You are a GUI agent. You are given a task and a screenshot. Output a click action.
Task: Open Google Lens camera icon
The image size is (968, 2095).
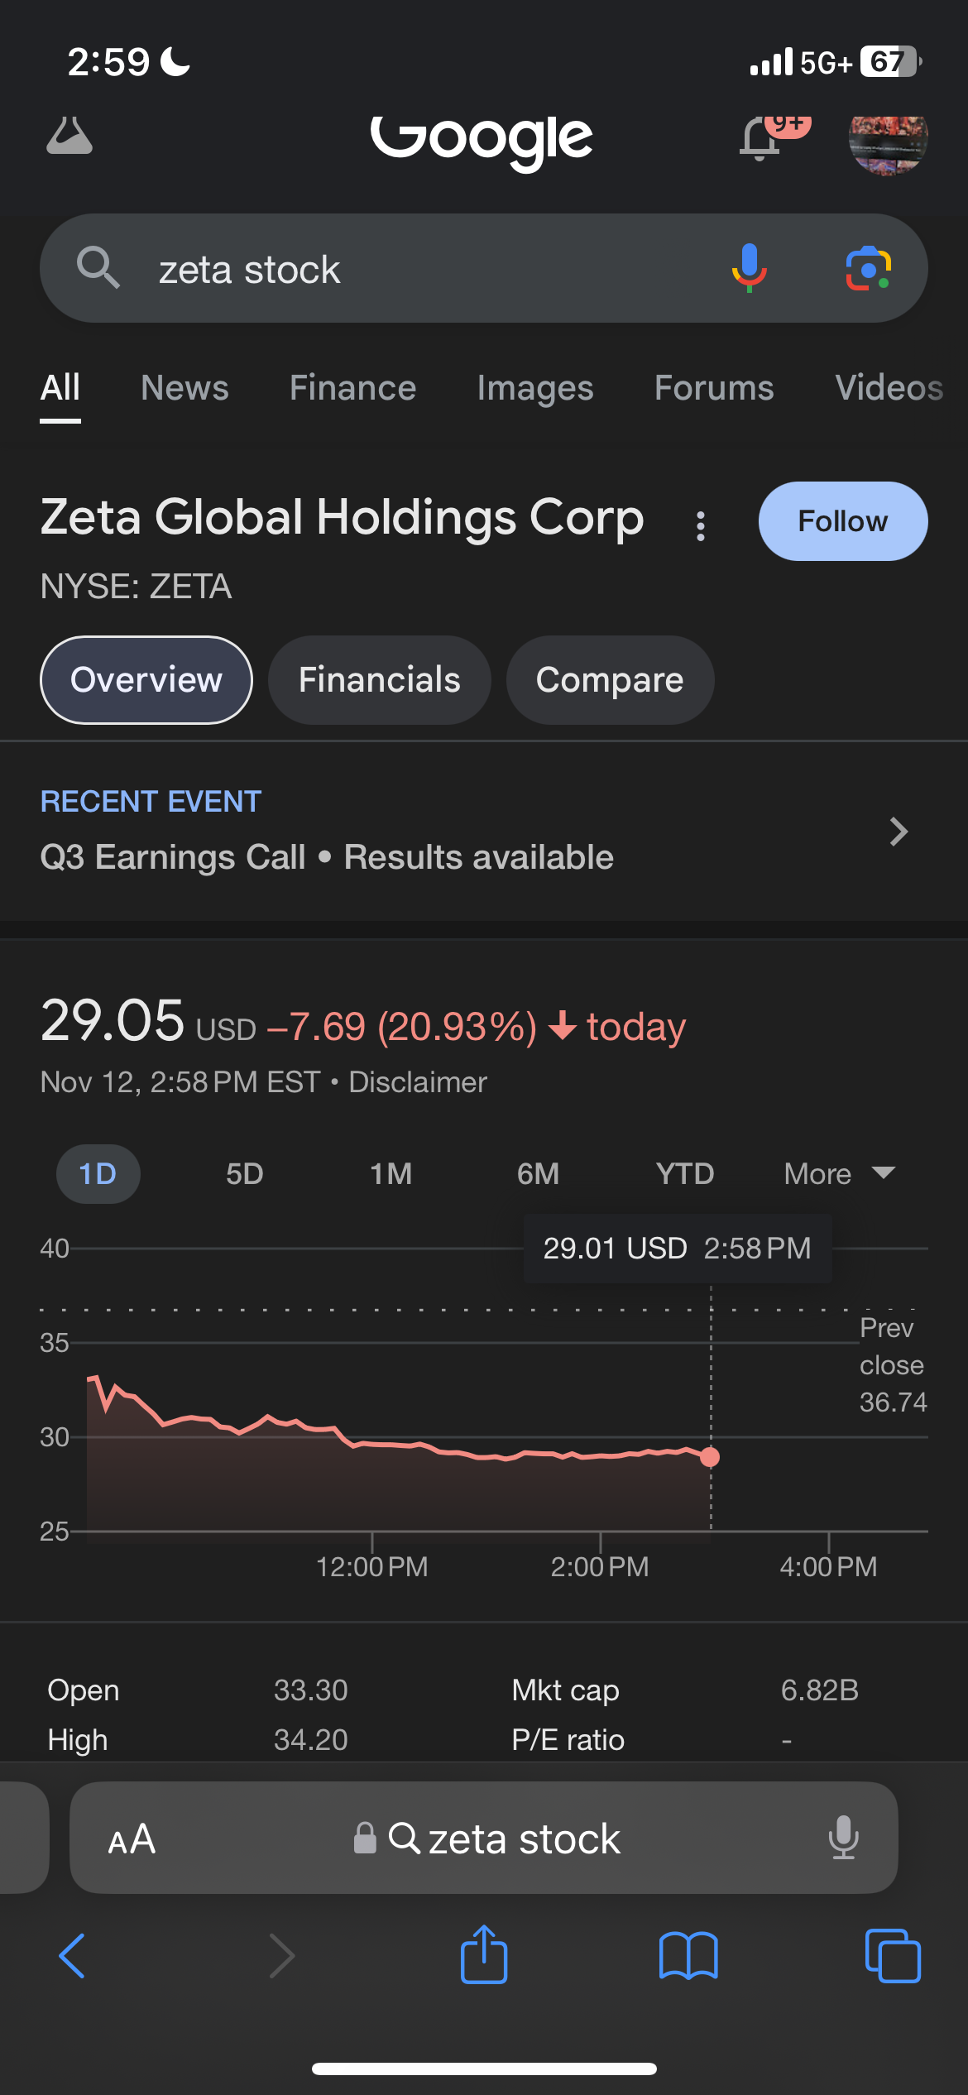868,268
